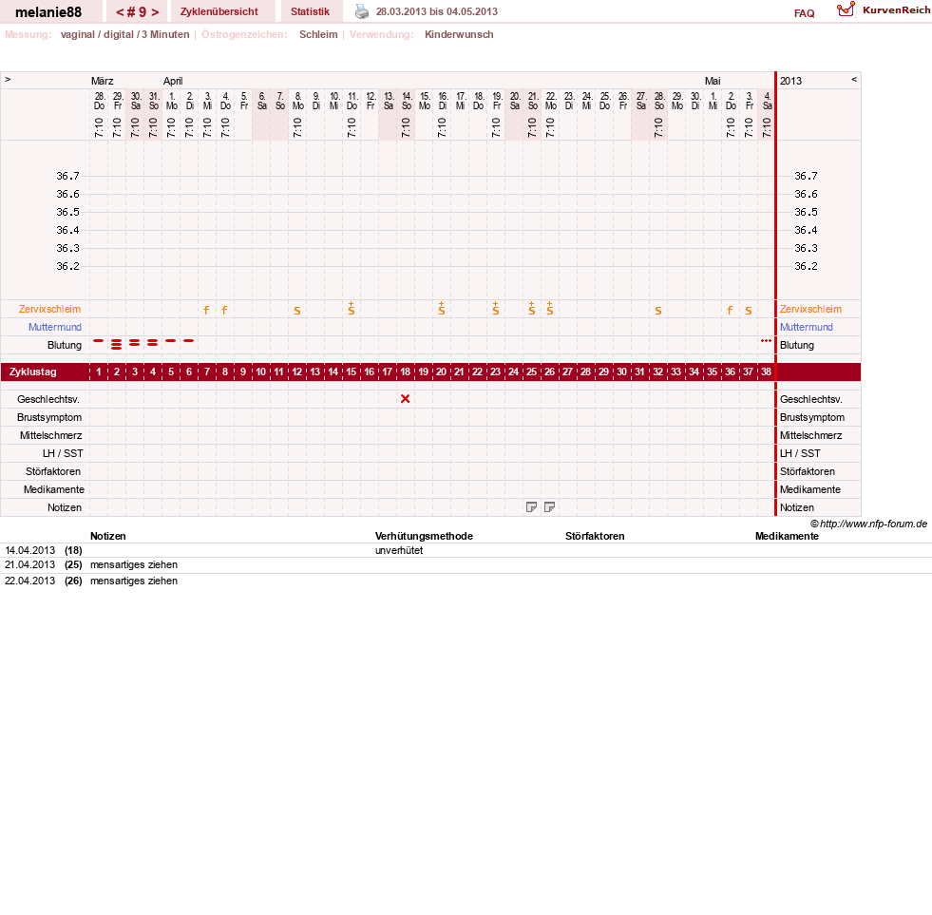Image resolution: width=932 pixels, height=915 pixels.
Task: Click 'vaginal / digital / 3 Minuten' measurement text
Action: coord(124,34)
